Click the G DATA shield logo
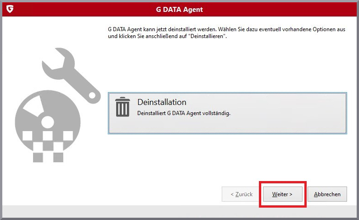Screen dimensions: 359x220 click(x=10, y=9)
